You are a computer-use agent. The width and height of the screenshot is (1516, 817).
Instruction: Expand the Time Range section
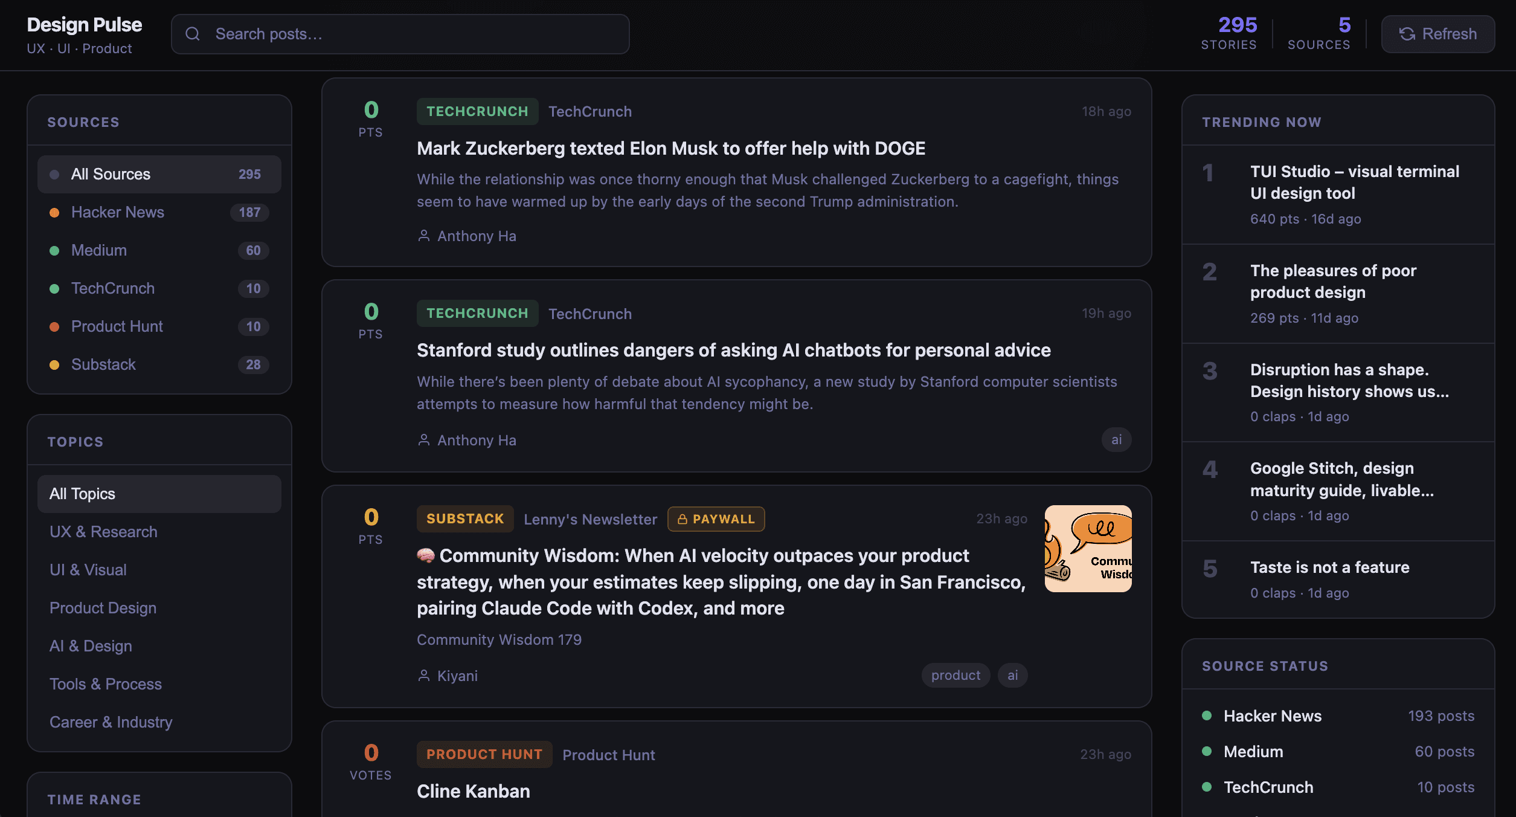[x=94, y=799]
